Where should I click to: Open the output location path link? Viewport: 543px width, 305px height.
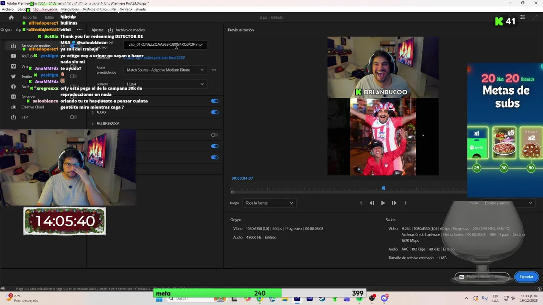click(x=154, y=58)
